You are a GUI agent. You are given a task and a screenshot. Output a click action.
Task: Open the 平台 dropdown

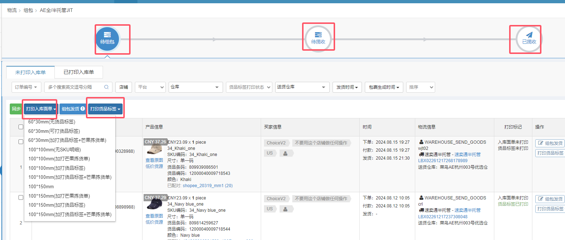(150, 87)
